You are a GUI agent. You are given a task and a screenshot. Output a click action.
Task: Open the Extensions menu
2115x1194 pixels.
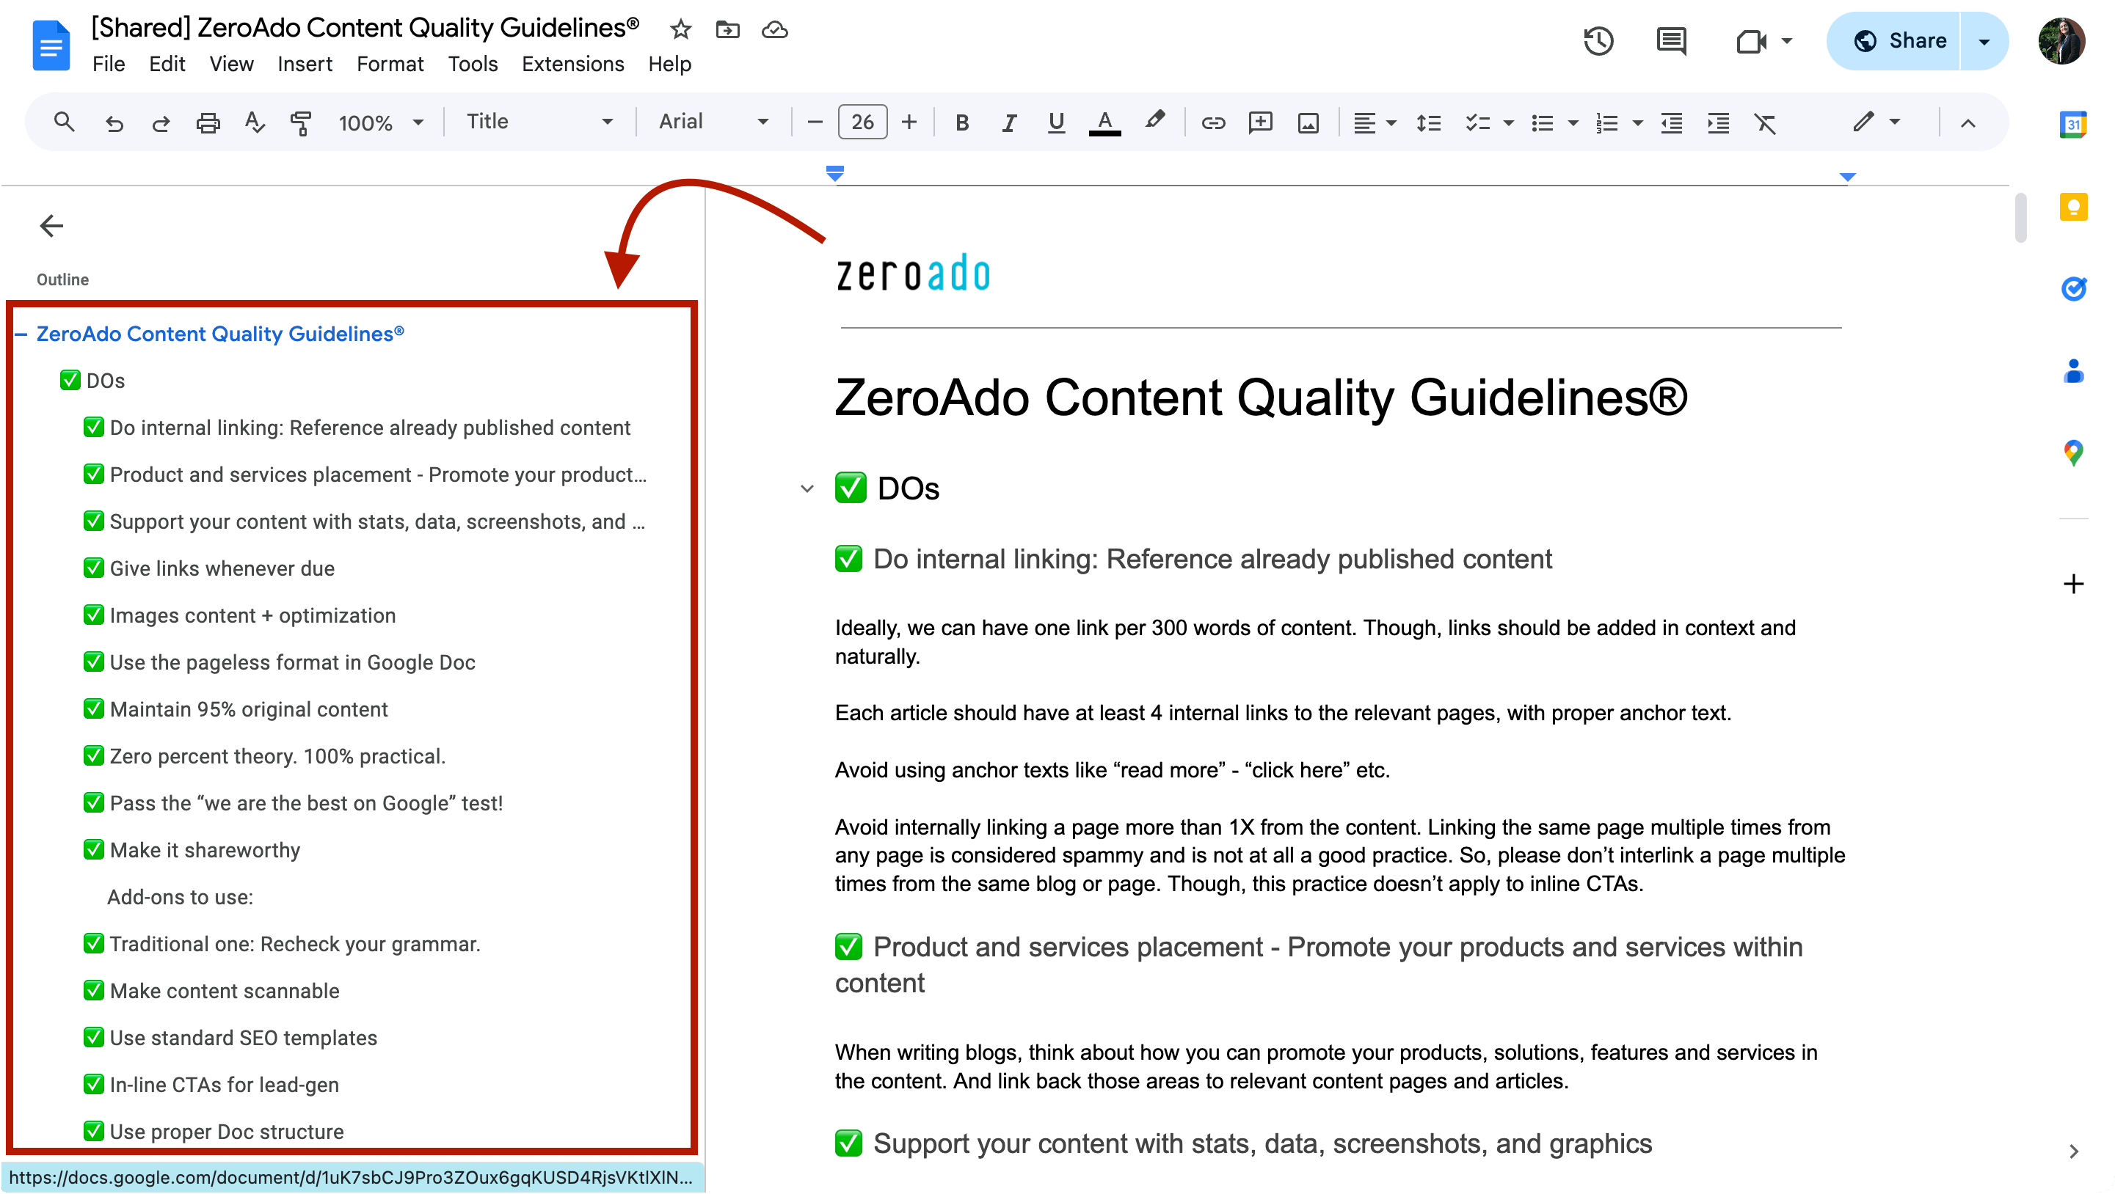click(x=572, y=64)
